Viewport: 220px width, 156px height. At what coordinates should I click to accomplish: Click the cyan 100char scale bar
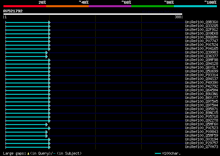pyautogui.click(x=158, y=154)
